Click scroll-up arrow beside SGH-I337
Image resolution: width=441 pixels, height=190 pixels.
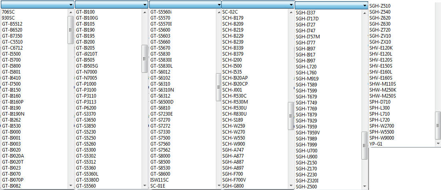tap(365, 13)
